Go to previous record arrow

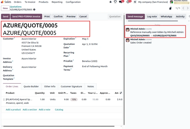[183, 8]
